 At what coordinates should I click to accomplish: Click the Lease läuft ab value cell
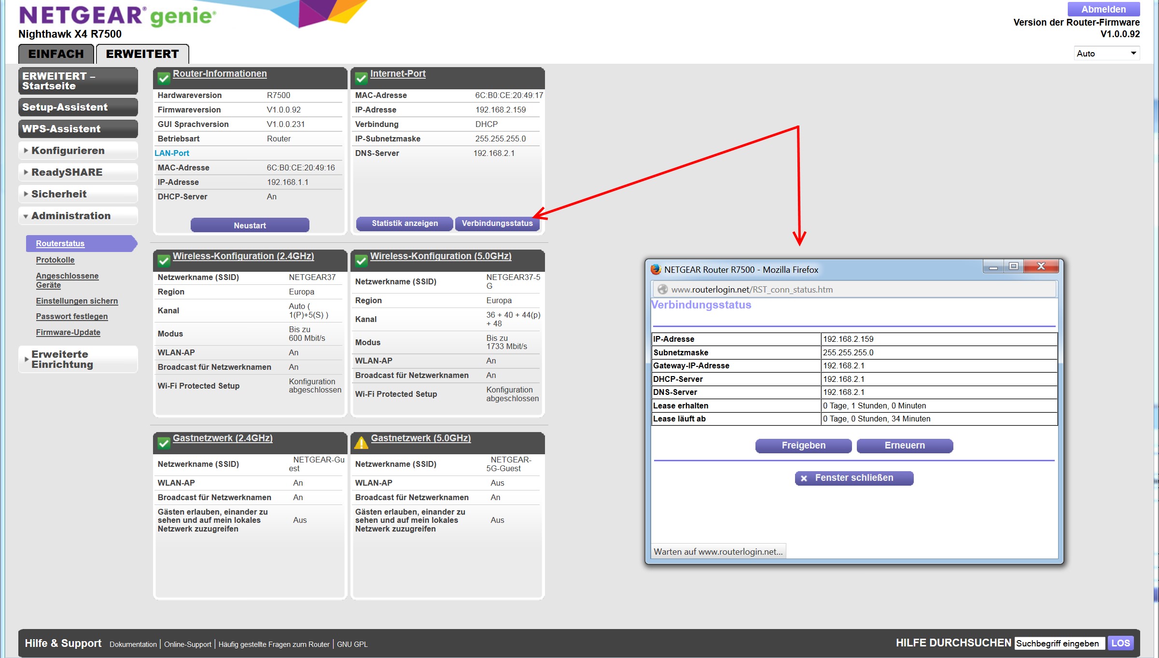tap(939, 419)
